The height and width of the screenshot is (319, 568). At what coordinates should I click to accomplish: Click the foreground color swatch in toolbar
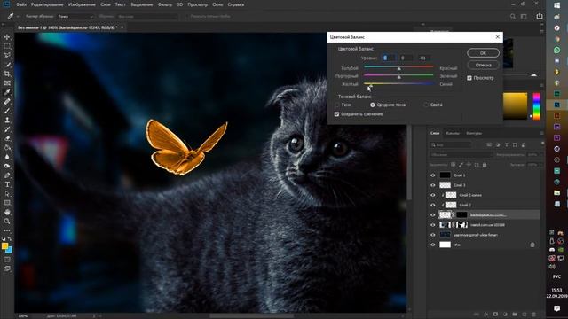(x=4, y=246)
